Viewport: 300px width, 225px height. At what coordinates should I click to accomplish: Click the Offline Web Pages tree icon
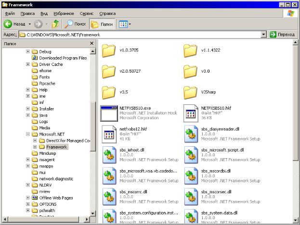pyautogui.click(x=35, y=198)
